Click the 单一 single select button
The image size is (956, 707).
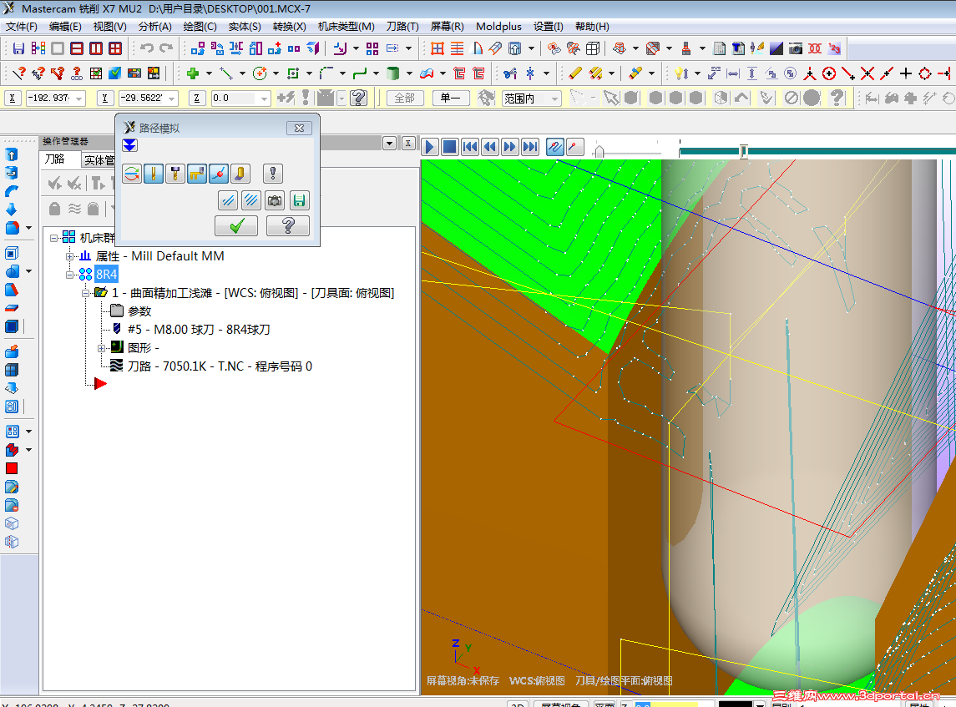(x=451, y=98)
